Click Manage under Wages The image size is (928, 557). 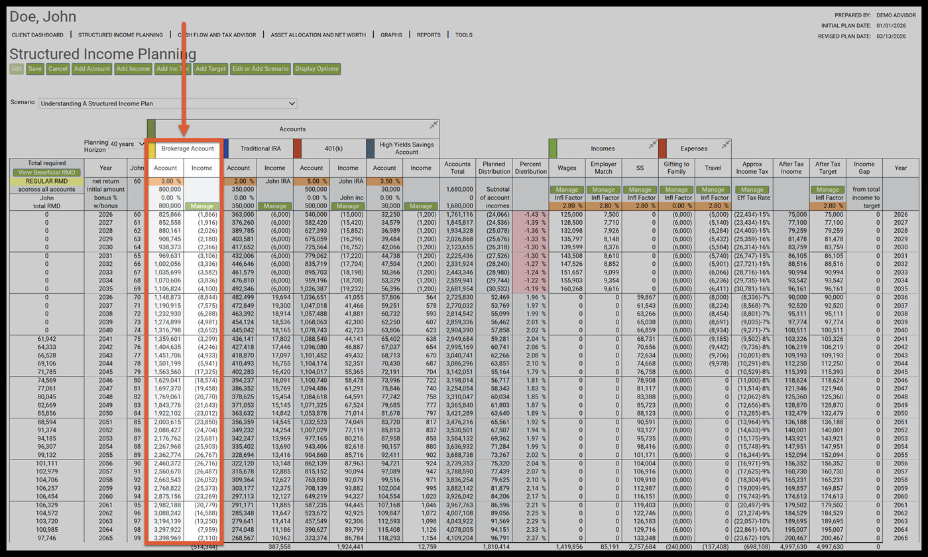coord(567,190)
